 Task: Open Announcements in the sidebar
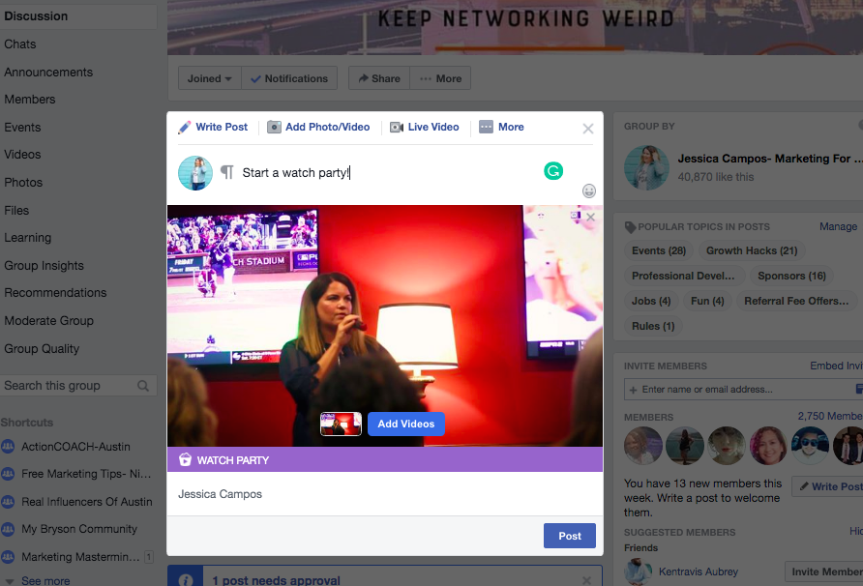pos(48,73)
